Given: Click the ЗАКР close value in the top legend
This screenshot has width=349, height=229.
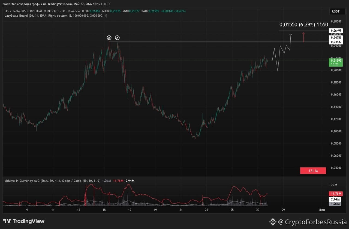Looking at the screenshot, I should [154, 11].
